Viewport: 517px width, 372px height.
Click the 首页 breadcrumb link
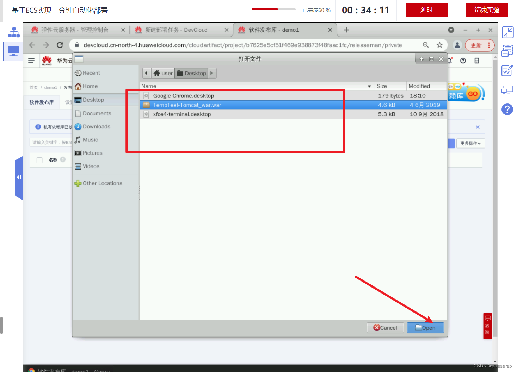[x=33, y=87]
